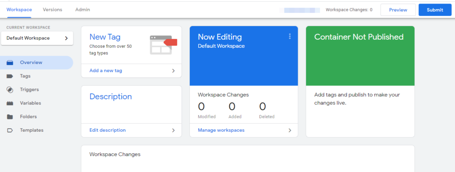Select Overview in the sidebar

[36, 63]
